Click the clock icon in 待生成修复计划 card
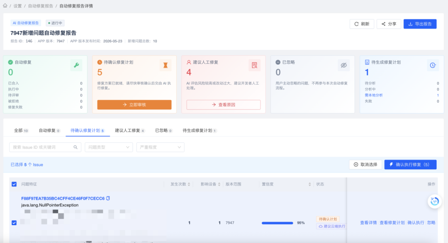This screenshot has width=448, height=243. 433,65
